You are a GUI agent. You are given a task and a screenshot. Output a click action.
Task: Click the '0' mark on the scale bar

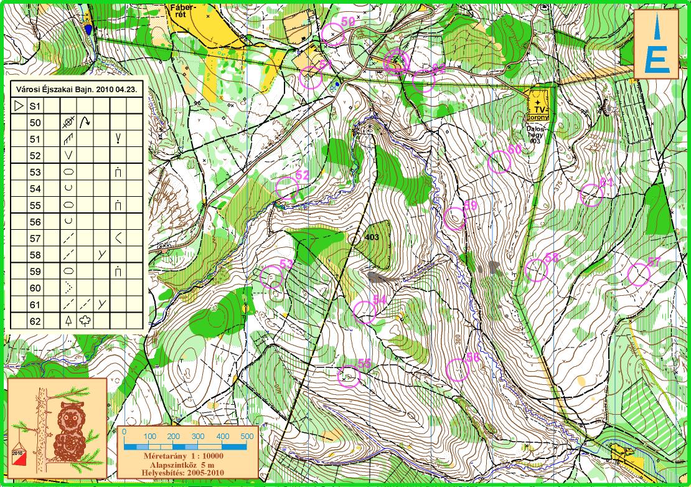click(x=125, y=433)
